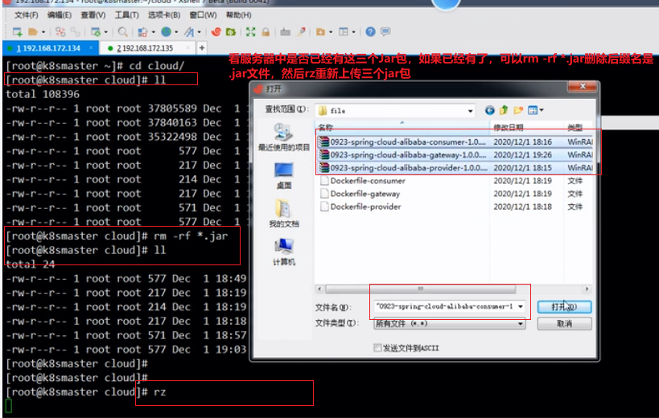Expand the 文件名 combo box dropdown arrow
Screen dimensions: 659x418
pos(521,306)
